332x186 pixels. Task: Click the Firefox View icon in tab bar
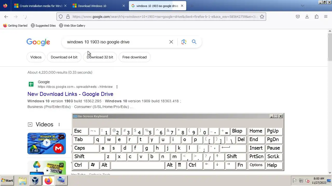[5, 6]
